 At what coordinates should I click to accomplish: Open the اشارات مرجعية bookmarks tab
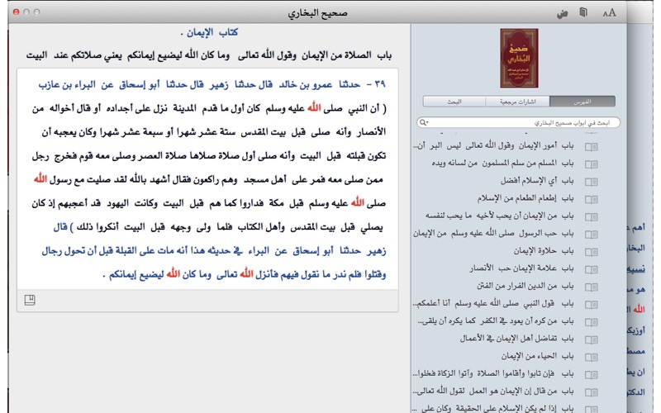click(517, 102)
